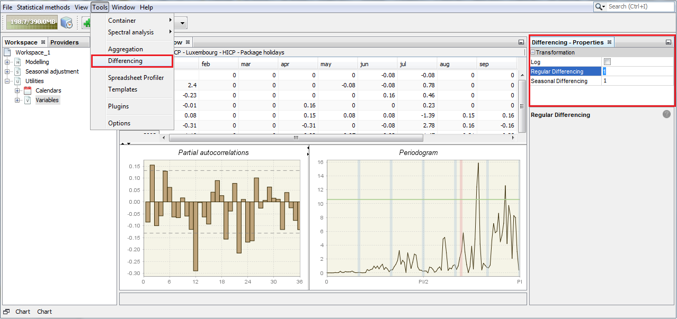
Task: Enable the Log checkbox
Action: click(607, 62)
